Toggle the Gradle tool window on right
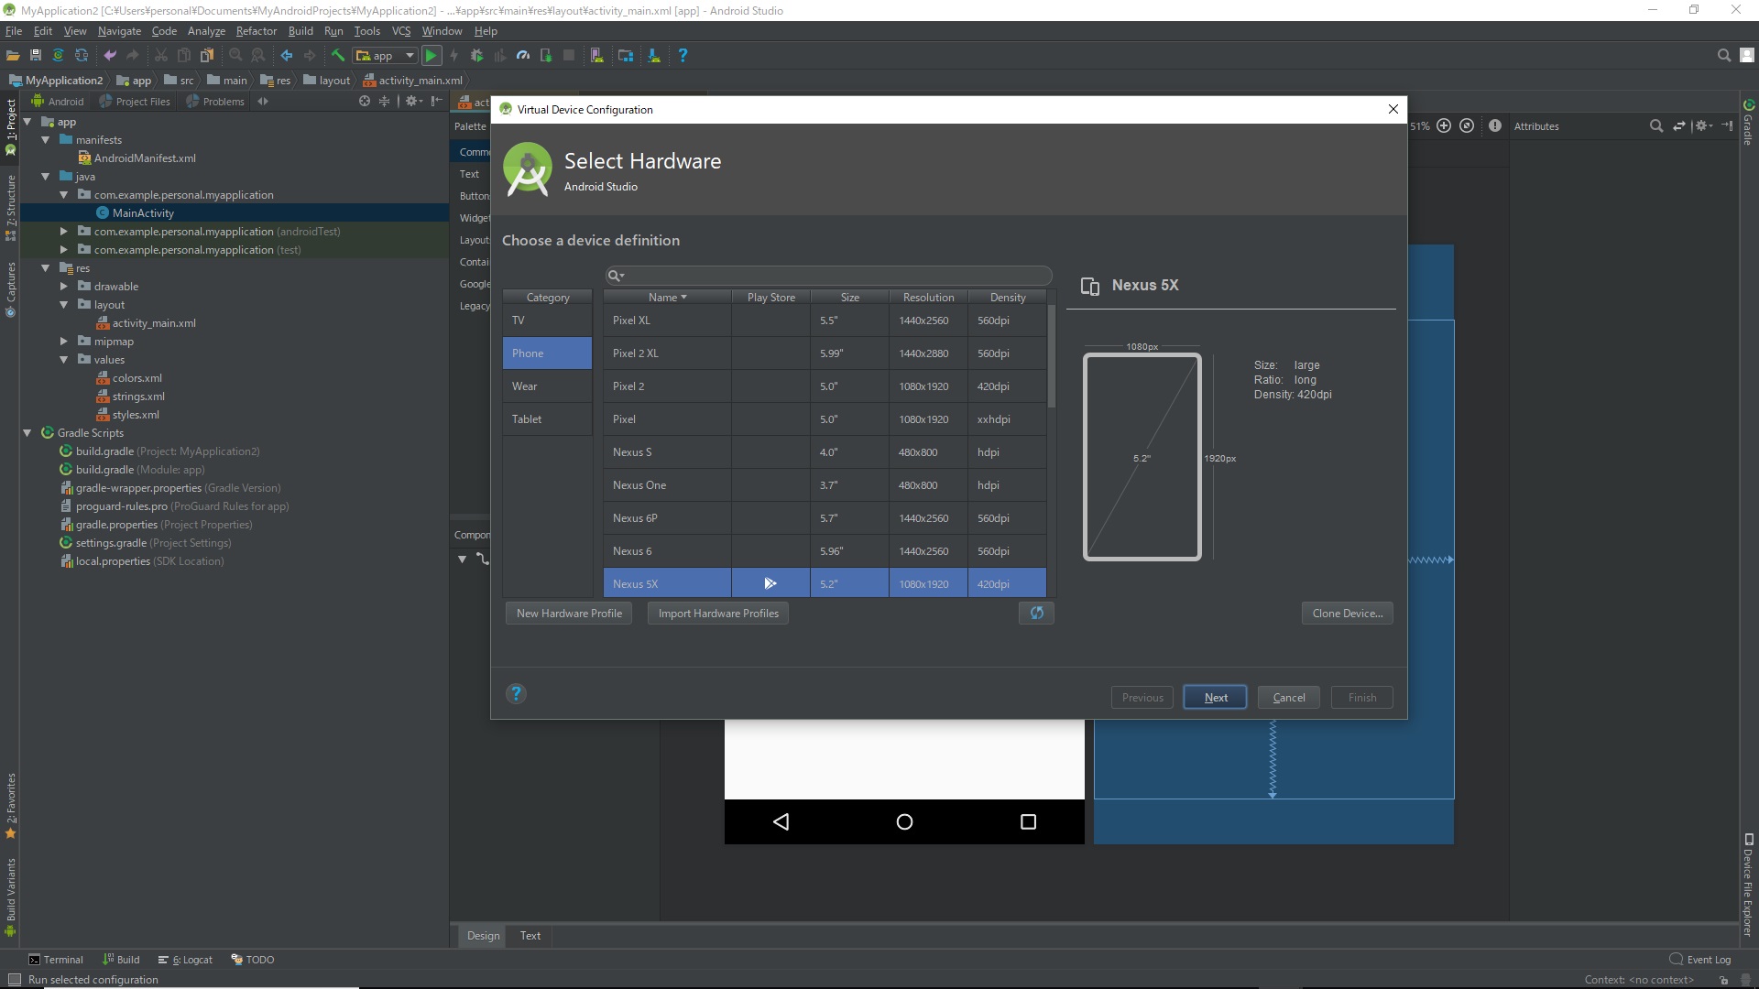Image resolution: width=1759 pixels, height=989 pixels. coord(1748,123)
